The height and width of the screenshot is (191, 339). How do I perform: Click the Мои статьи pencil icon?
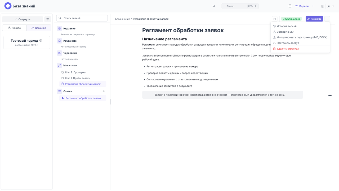click(x=59, y=65)
